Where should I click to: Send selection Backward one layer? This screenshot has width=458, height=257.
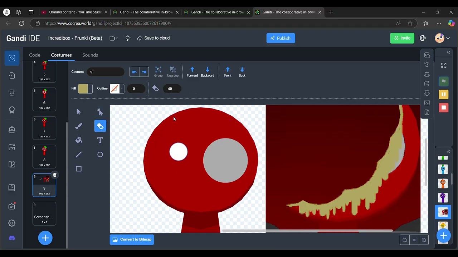208,72
